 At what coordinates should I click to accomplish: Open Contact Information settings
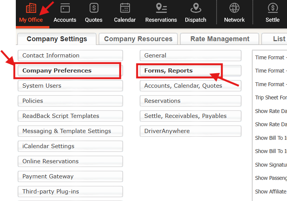[70, 56]
